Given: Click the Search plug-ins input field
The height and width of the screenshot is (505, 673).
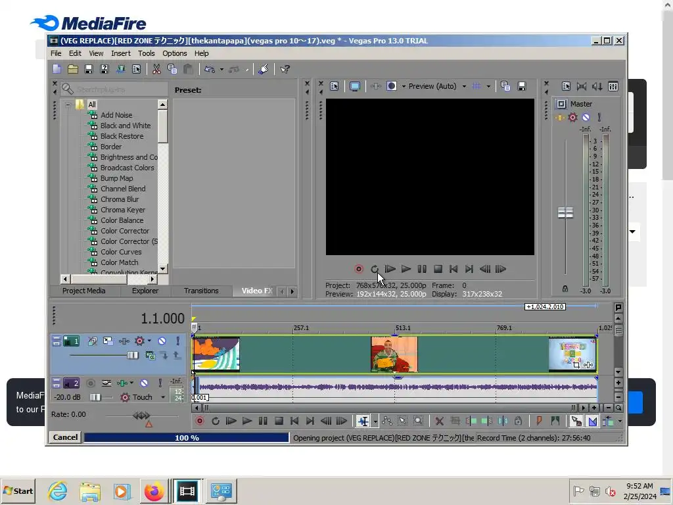Looking at the screenshot, I should 114,89.
